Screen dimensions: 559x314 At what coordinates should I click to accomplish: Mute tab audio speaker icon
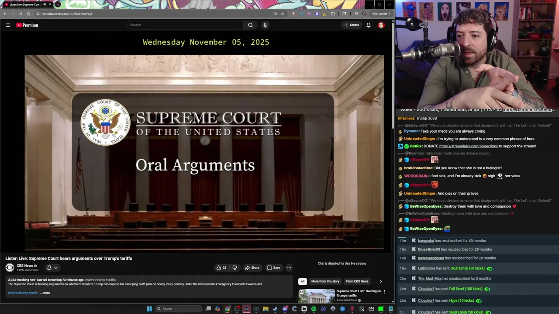pos(45,4)
